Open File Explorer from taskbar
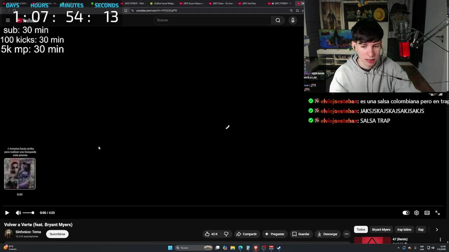 tap(233, 248)
